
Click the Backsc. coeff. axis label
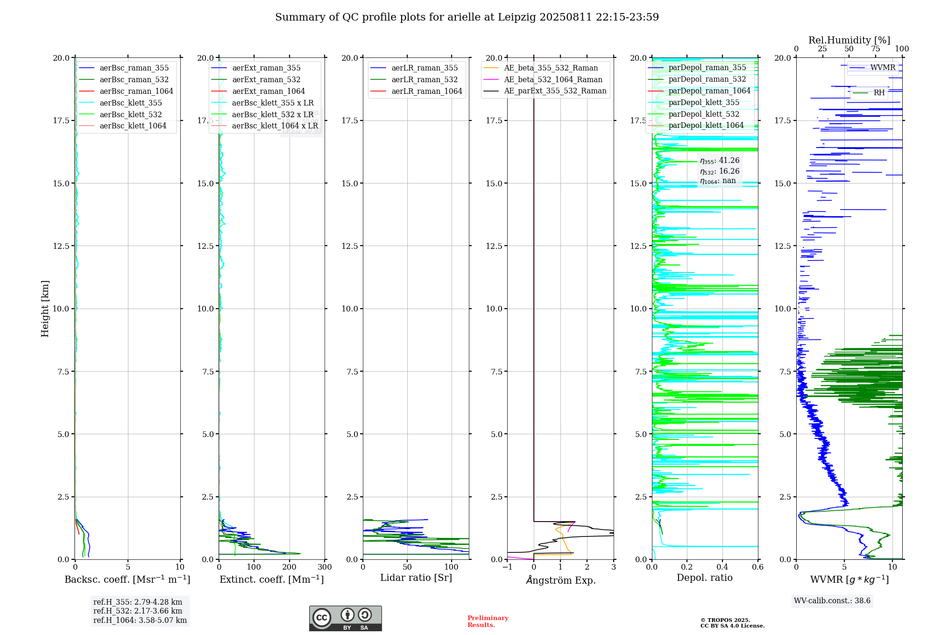click(x=127, y=579)
